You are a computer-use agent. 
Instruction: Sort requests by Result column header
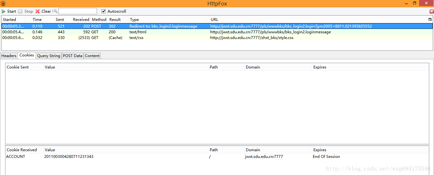(118, 19)
